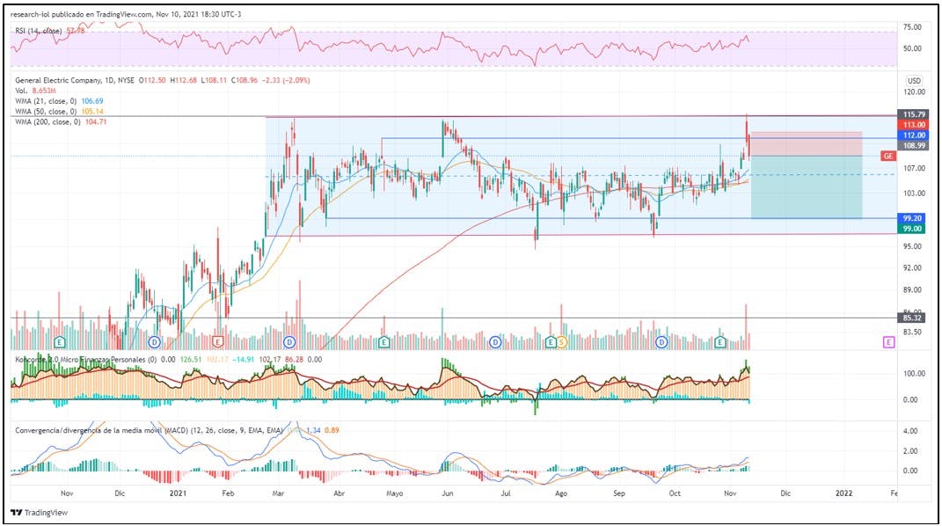Click the orange S split marker
This screenshot has width=942, height=526.
561,342
